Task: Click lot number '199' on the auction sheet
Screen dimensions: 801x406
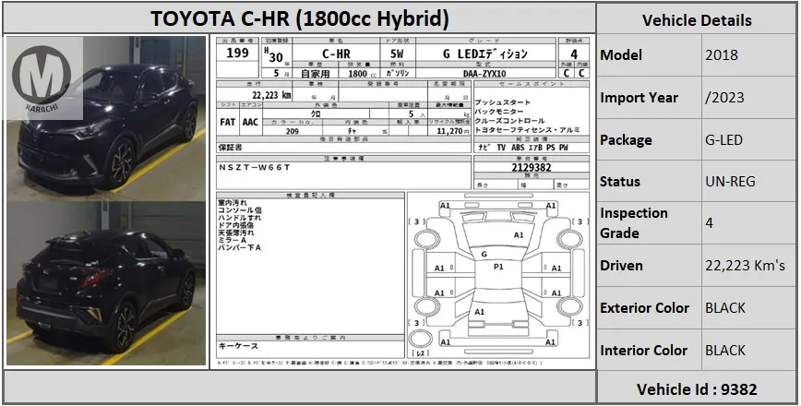Action: (x=237, y=53)
